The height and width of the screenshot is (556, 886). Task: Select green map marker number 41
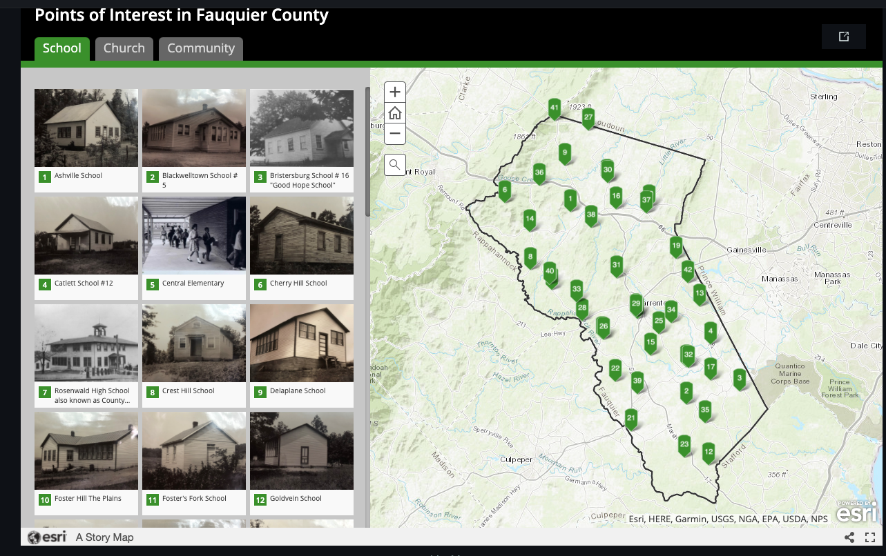[555, 108]
